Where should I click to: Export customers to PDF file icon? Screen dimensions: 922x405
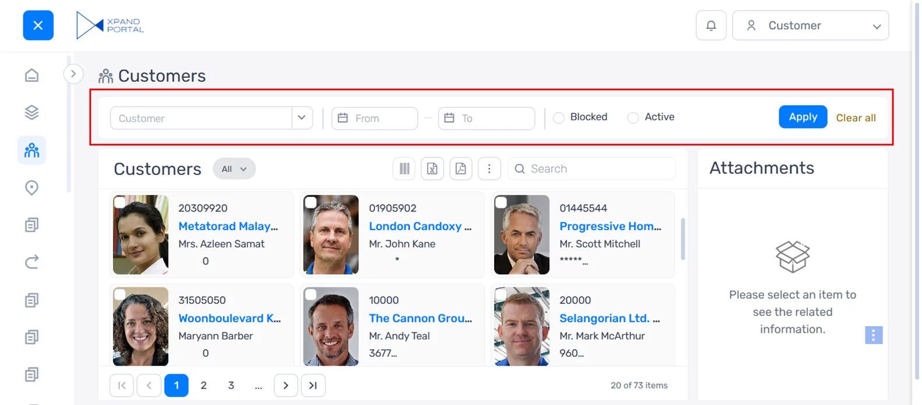460,169
